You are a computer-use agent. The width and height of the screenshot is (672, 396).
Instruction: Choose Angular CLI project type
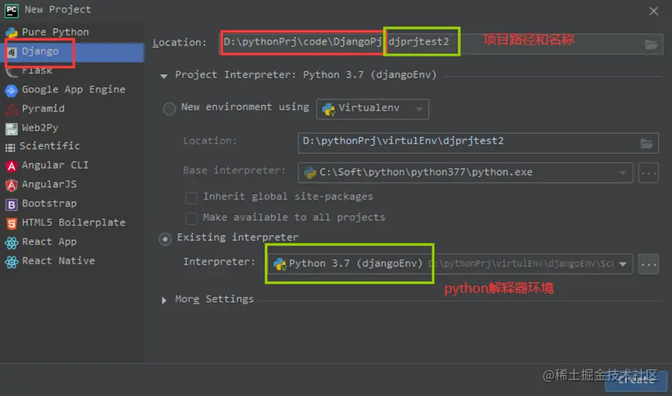[72, 165]
